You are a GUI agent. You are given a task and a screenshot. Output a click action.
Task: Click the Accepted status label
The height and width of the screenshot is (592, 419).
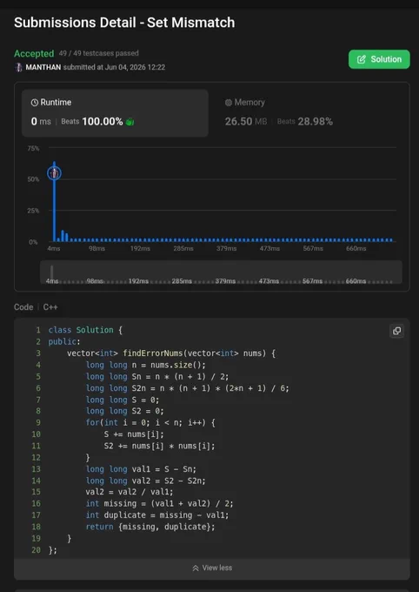click(x=34, y=54)
